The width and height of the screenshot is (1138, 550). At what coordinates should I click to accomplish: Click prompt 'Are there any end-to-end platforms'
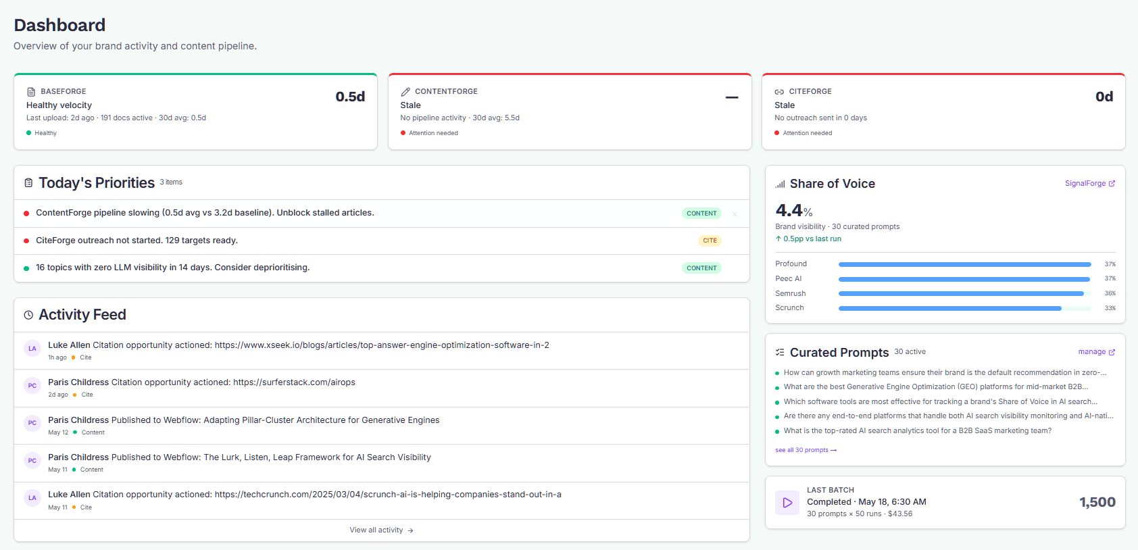949,416
